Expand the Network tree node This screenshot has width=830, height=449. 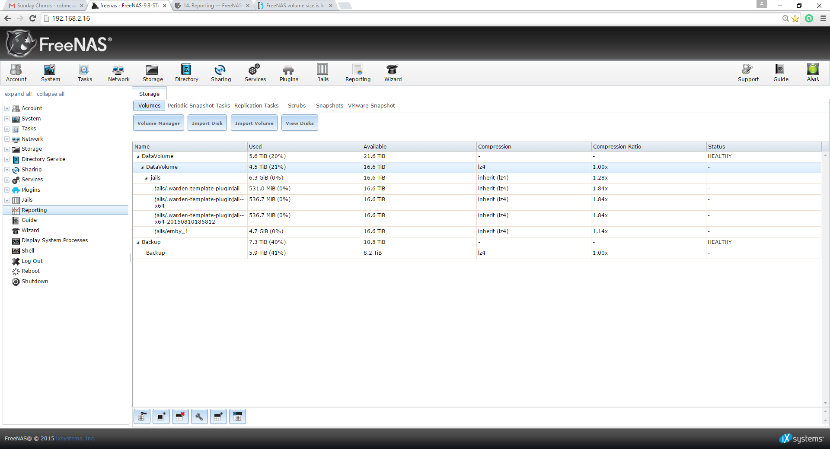[7, 139]
